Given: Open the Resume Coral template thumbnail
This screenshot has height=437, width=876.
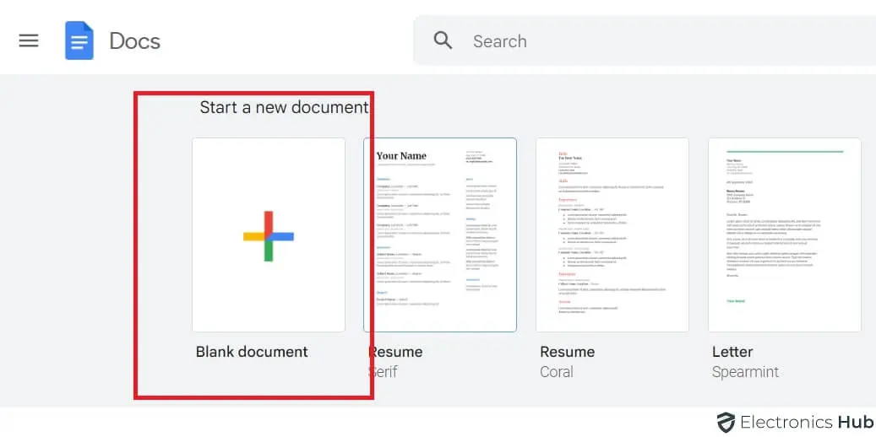Looking at the screenshot, I should click(612, 235).
